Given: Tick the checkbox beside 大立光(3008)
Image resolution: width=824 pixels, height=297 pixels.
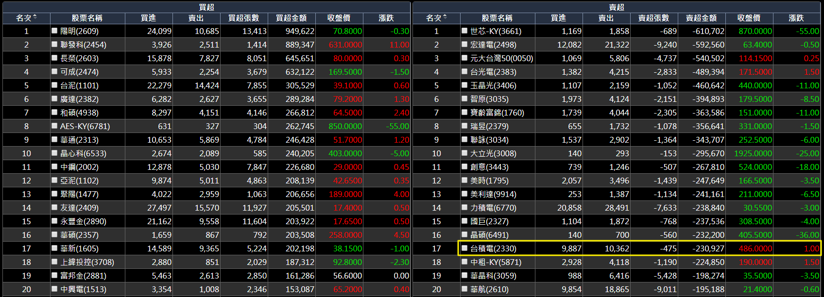Looking at the screenshot, I should point(464,153).
